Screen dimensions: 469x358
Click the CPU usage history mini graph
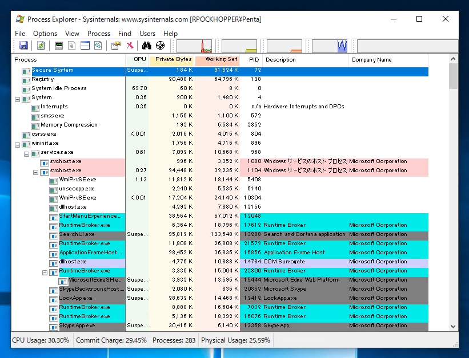point(194,46)
